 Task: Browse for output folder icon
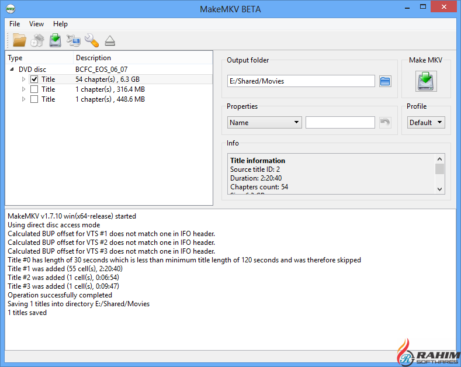coord(385,81)
